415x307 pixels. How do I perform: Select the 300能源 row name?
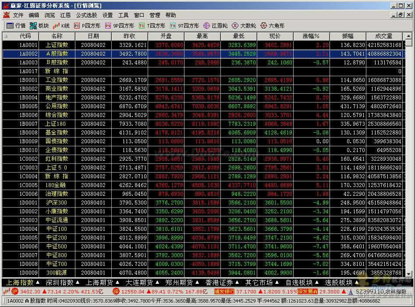[x=57, y=273]
